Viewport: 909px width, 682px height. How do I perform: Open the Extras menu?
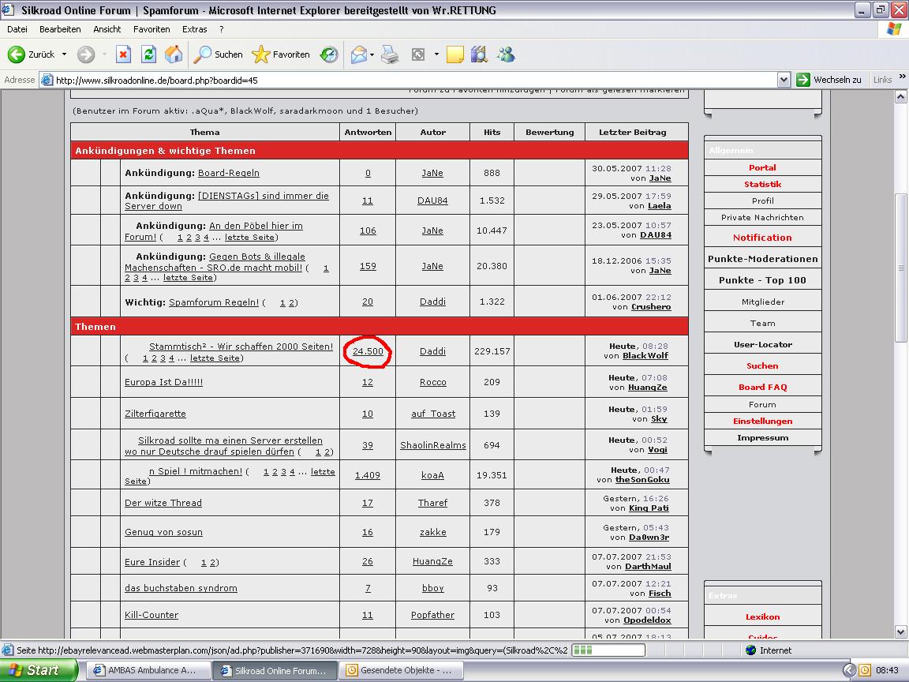(x=195, y=29)
